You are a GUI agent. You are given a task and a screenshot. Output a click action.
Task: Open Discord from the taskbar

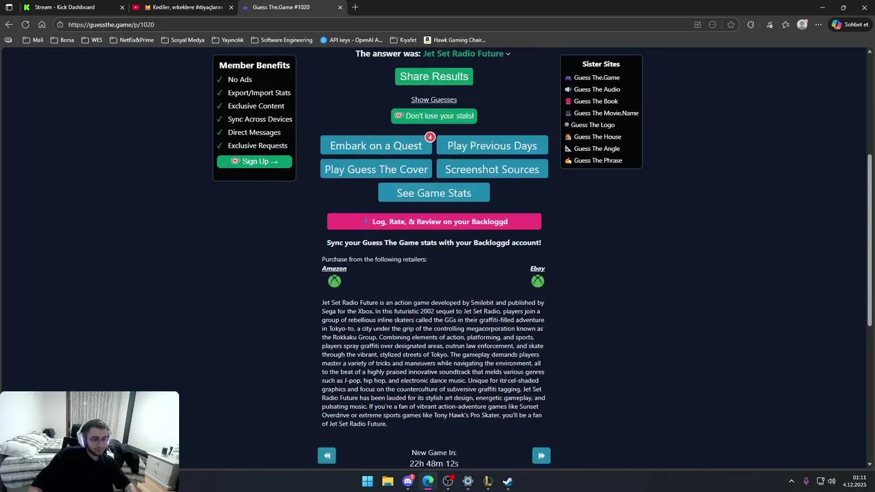pyautogui.click(x=408, y=481)
